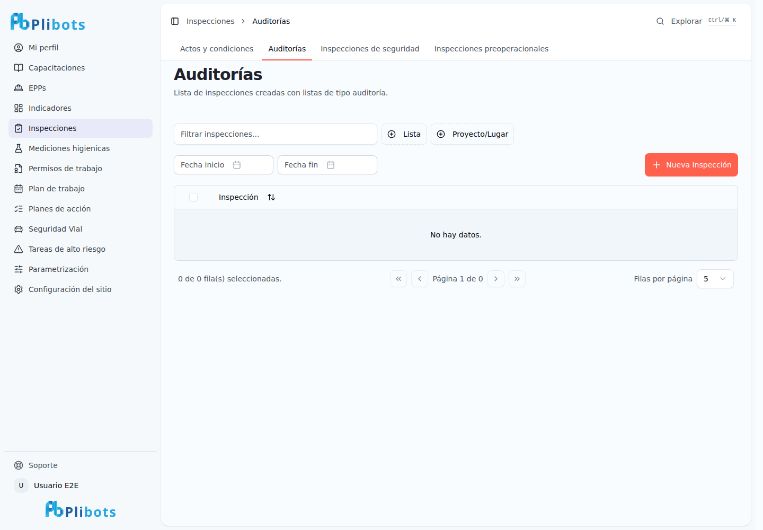Click the sort arrows beside Inspección
The height and width of the screenshot is (530, 763).
tap(271, 197)
